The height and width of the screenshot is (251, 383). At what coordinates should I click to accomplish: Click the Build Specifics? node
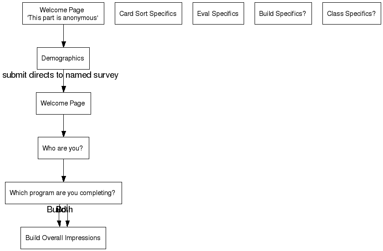point(283,14)
